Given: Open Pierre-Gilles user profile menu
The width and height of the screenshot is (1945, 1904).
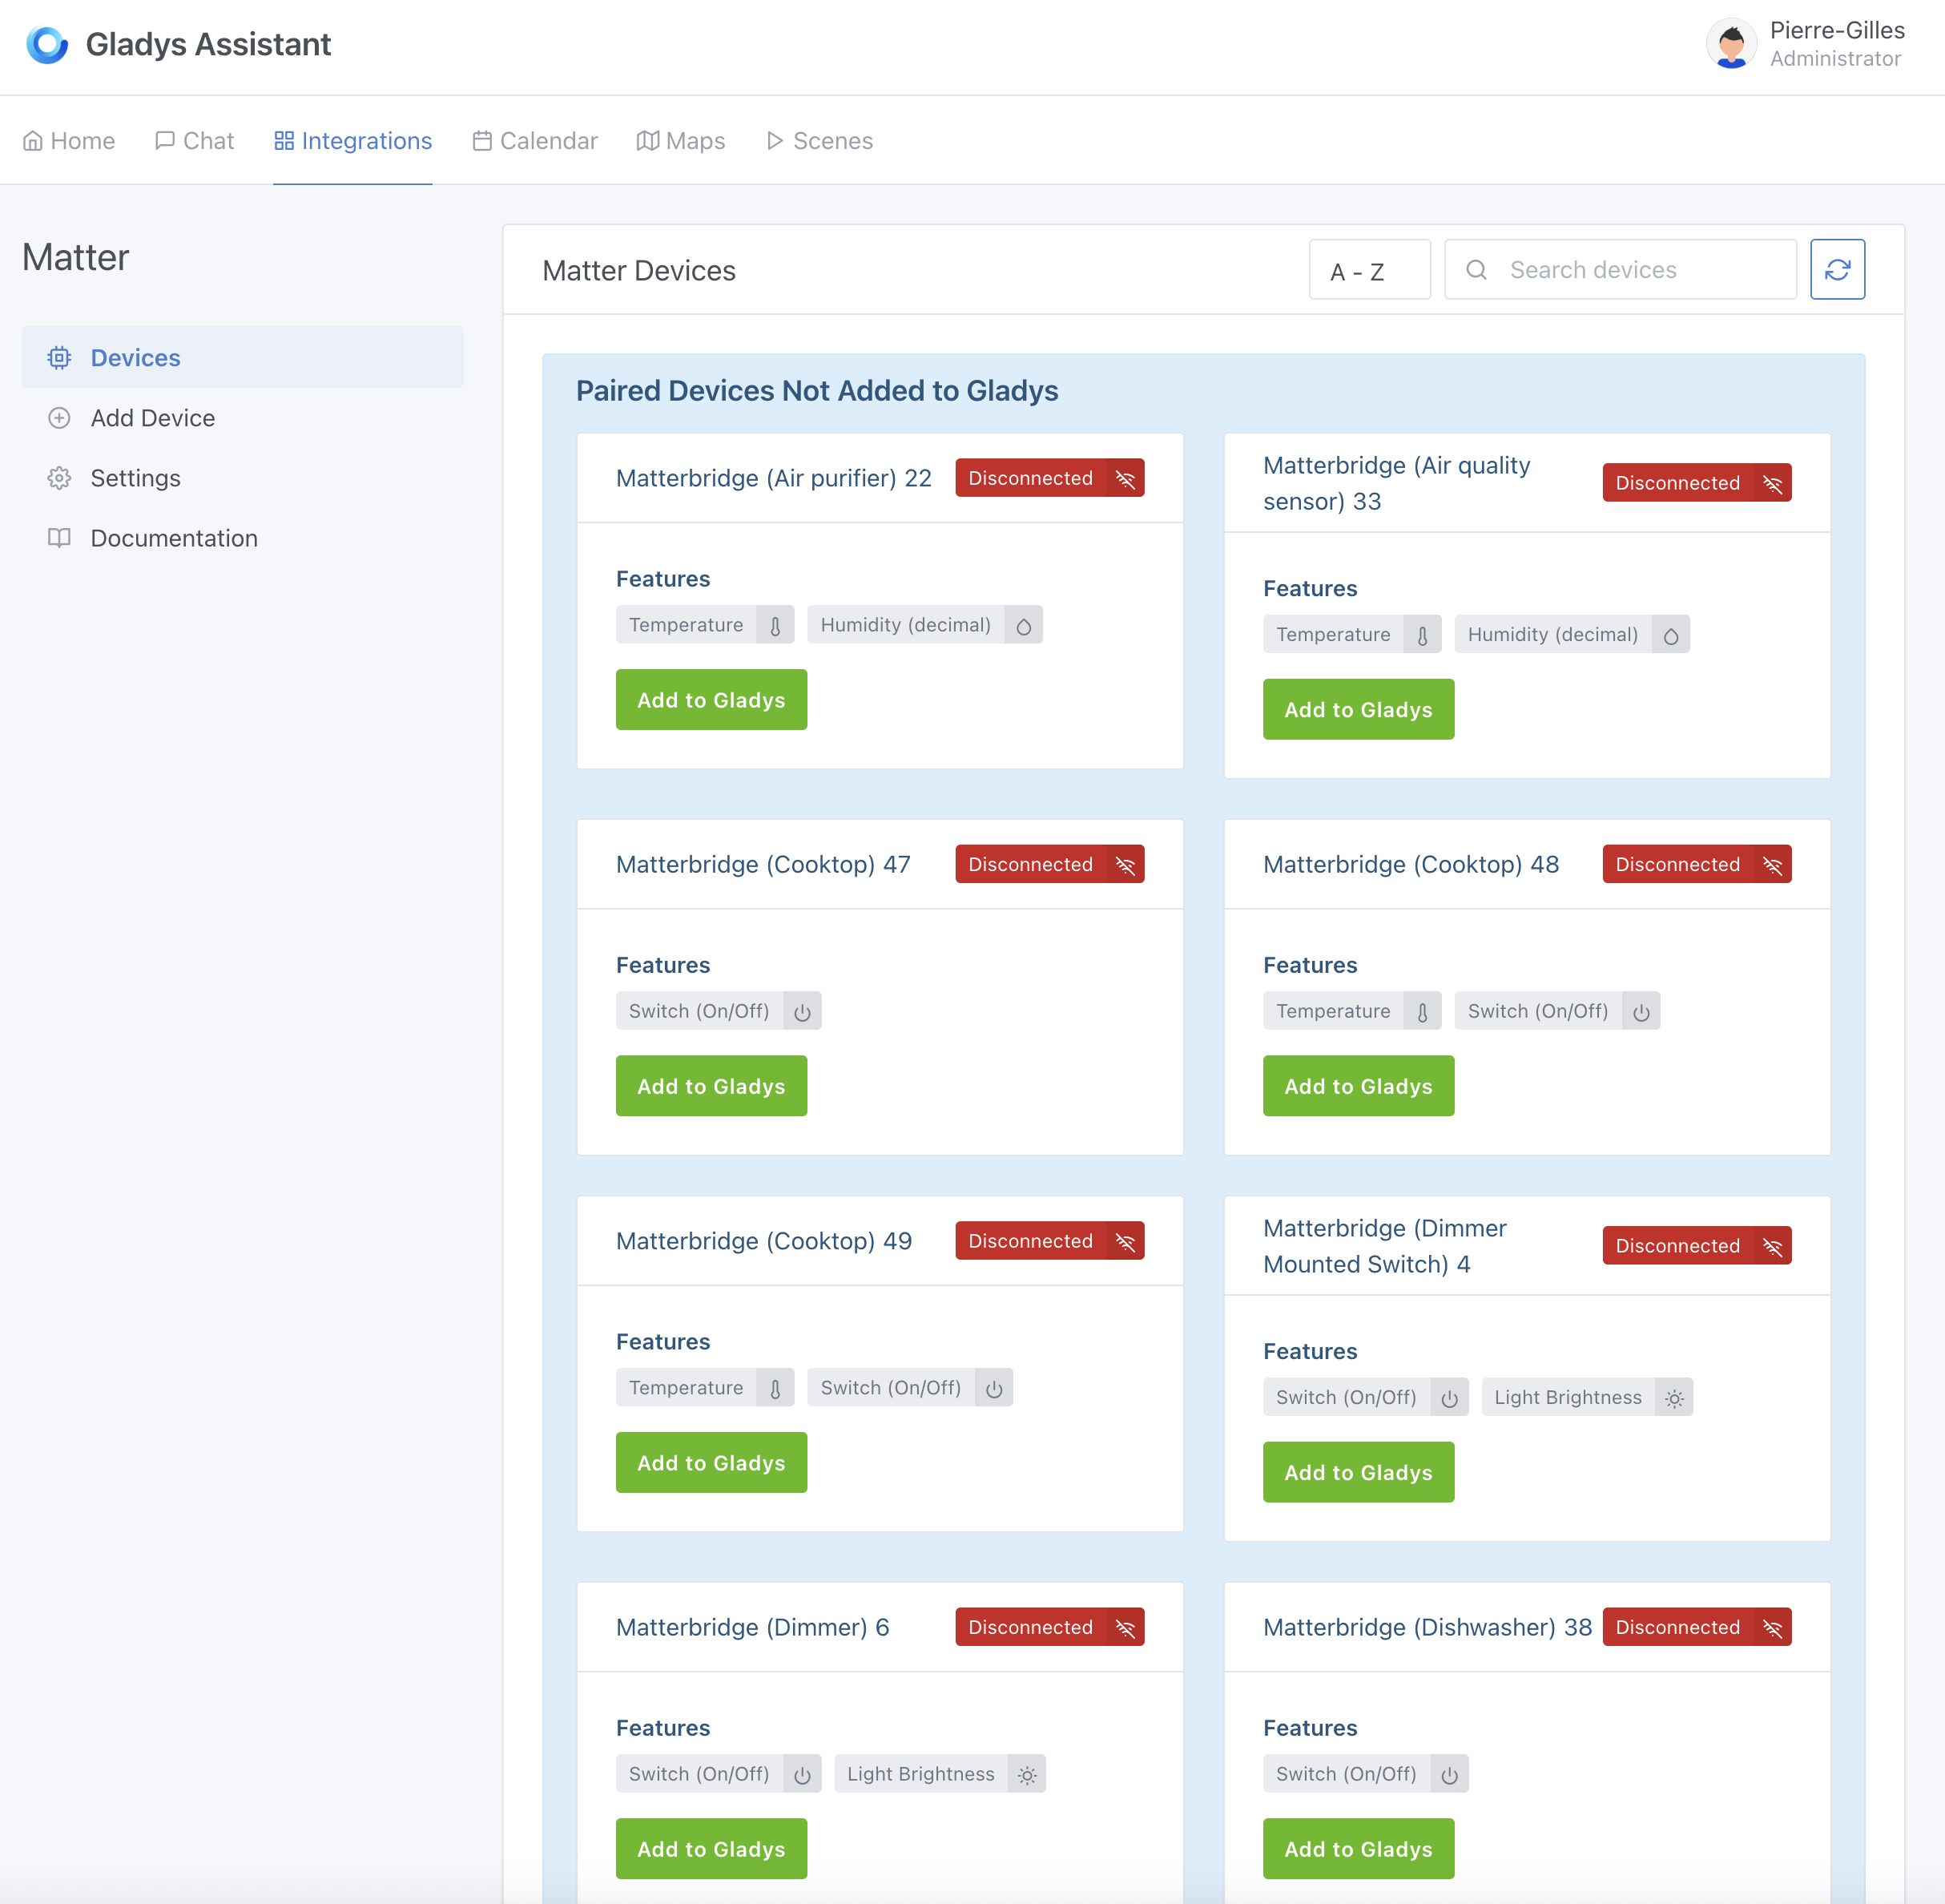Looking at the screenshot, I should 1805,44.
